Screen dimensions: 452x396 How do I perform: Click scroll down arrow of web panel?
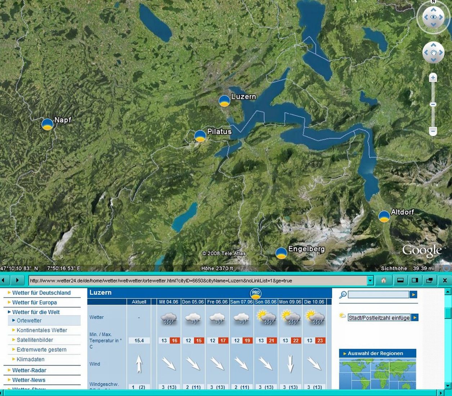(x=448, y=386)
